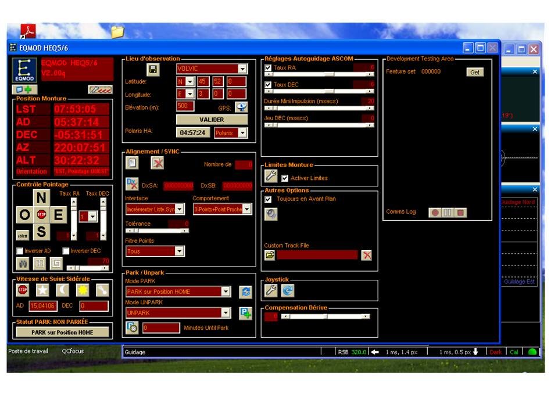
Task: Click PARK sur Position HOME button
Action: [62, 332]
